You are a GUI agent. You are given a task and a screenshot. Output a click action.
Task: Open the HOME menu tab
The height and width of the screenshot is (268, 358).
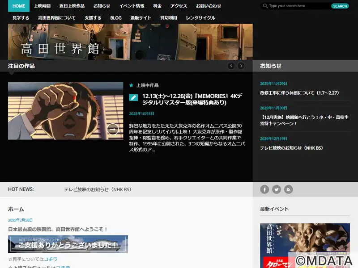point(19,6)
